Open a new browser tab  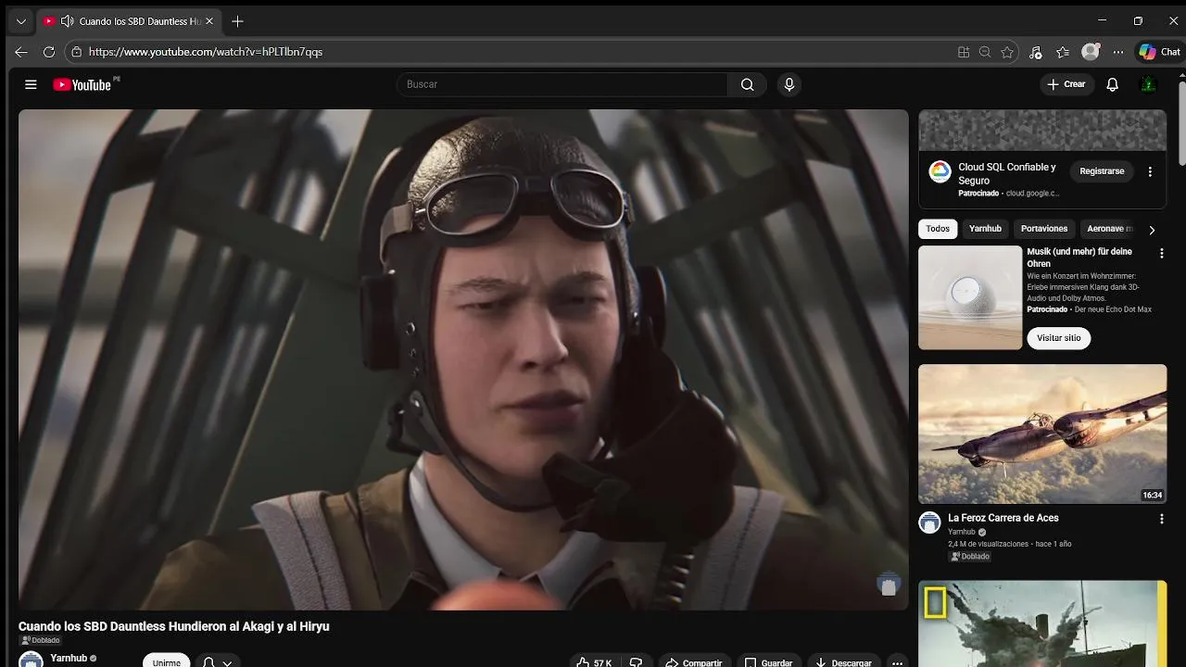(237, 21)
